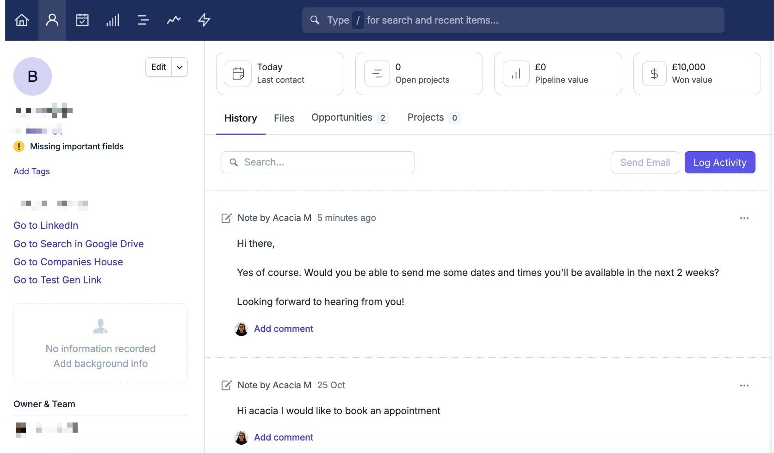Open Go to Companies House link
774x453 pixels.
click(x=68, y=262)
